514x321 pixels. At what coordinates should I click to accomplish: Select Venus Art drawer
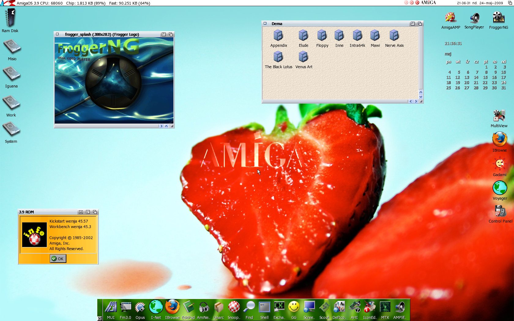[304, 60]
